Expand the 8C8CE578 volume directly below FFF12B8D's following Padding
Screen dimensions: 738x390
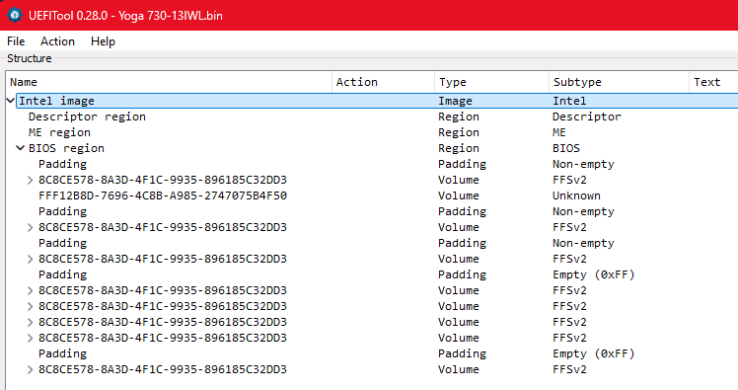31,227
